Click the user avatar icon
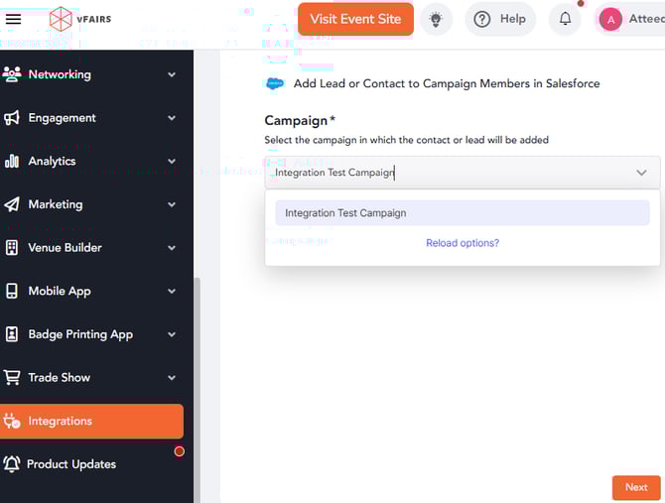Image resolution: width=665 pixels, height=503 pixels. (609, 19)
